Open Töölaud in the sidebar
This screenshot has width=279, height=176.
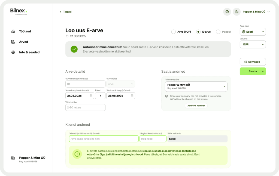click(25, 31)
